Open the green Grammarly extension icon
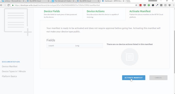175x94 pixels. click(x=149, y=5)
